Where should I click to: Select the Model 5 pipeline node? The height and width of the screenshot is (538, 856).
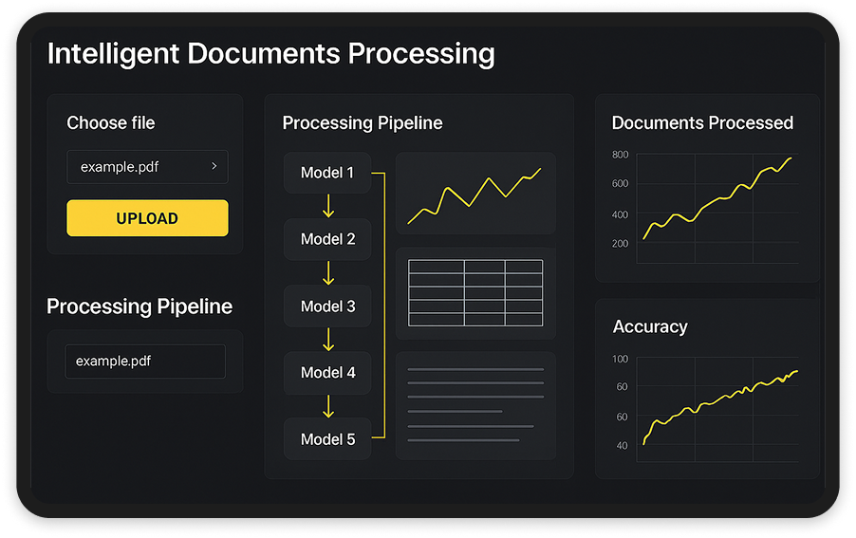point(327,439)
